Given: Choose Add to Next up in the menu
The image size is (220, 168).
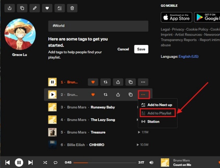Looking at the screenshot, I should (158, 105).
